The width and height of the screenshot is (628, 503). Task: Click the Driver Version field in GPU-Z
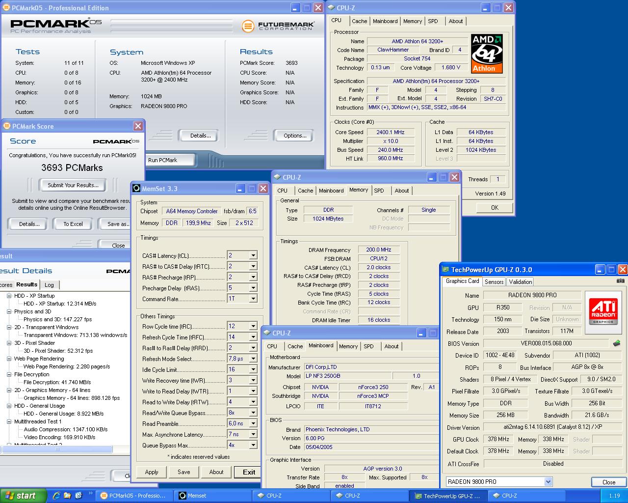click(553, 427)
